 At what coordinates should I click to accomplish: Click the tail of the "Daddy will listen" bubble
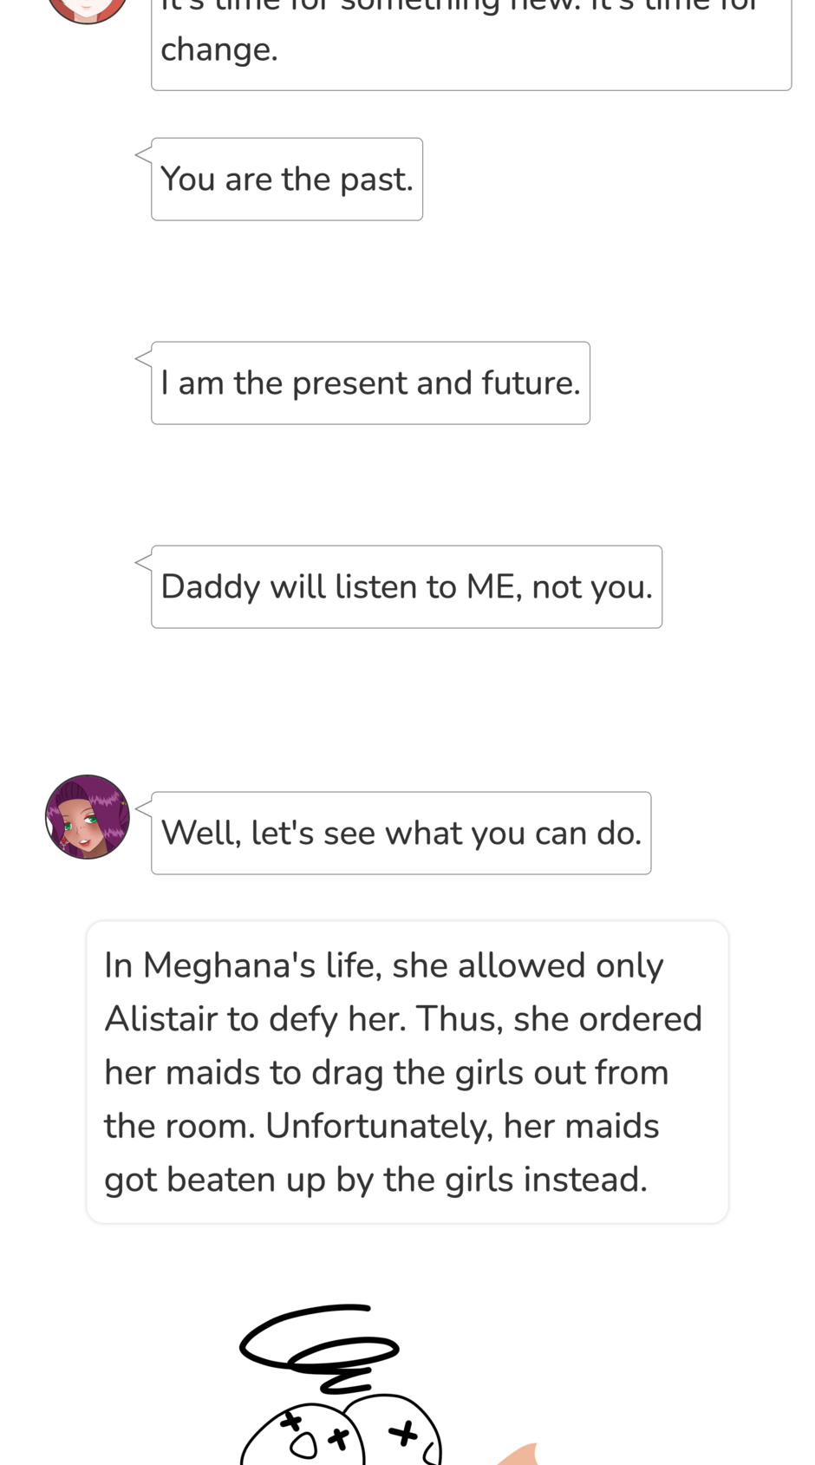pyautogui.click(x=143, y=563)
